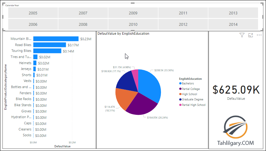Click Bachelors legend color dot
266x151 pixels.
pos(180,83)
